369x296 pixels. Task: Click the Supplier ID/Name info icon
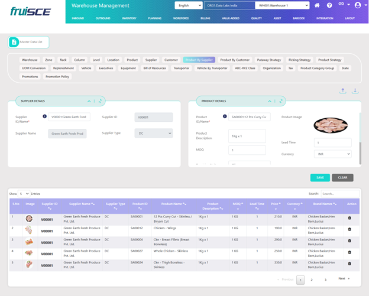tap(45, 116)
